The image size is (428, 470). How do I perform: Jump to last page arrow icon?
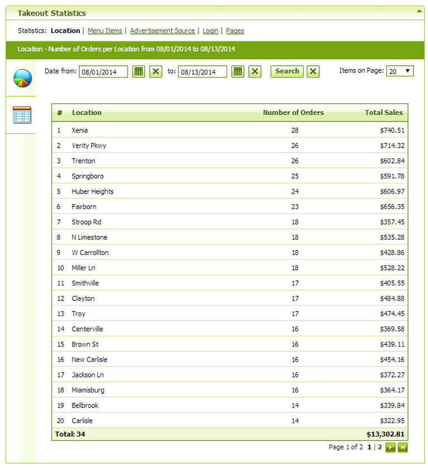point(402,447)
